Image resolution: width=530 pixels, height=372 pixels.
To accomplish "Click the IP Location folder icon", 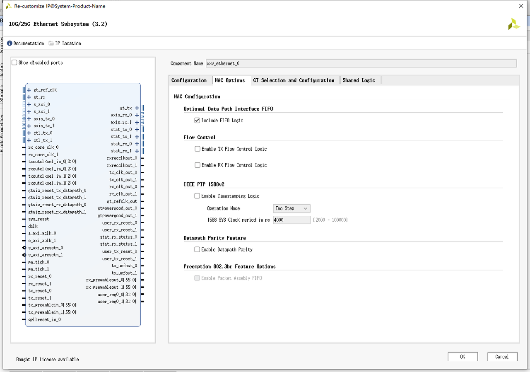I will tap(51, 43).
